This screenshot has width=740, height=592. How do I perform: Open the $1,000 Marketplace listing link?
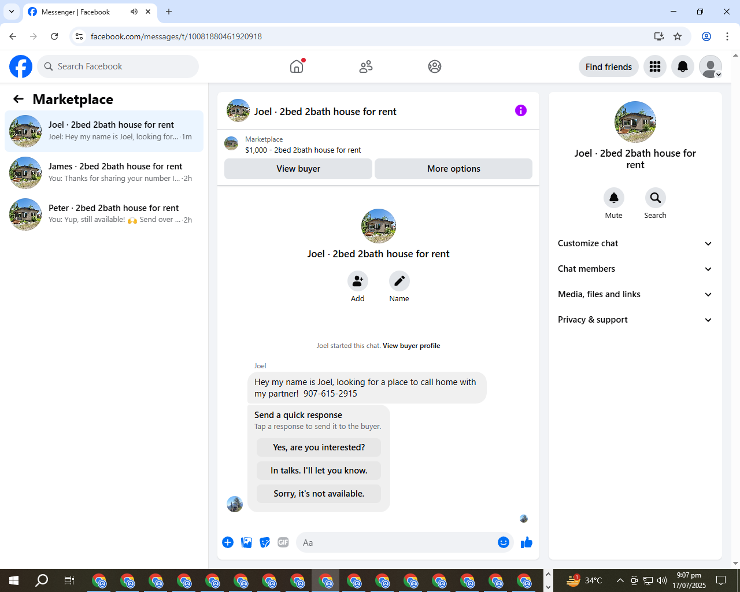point(303,150)
